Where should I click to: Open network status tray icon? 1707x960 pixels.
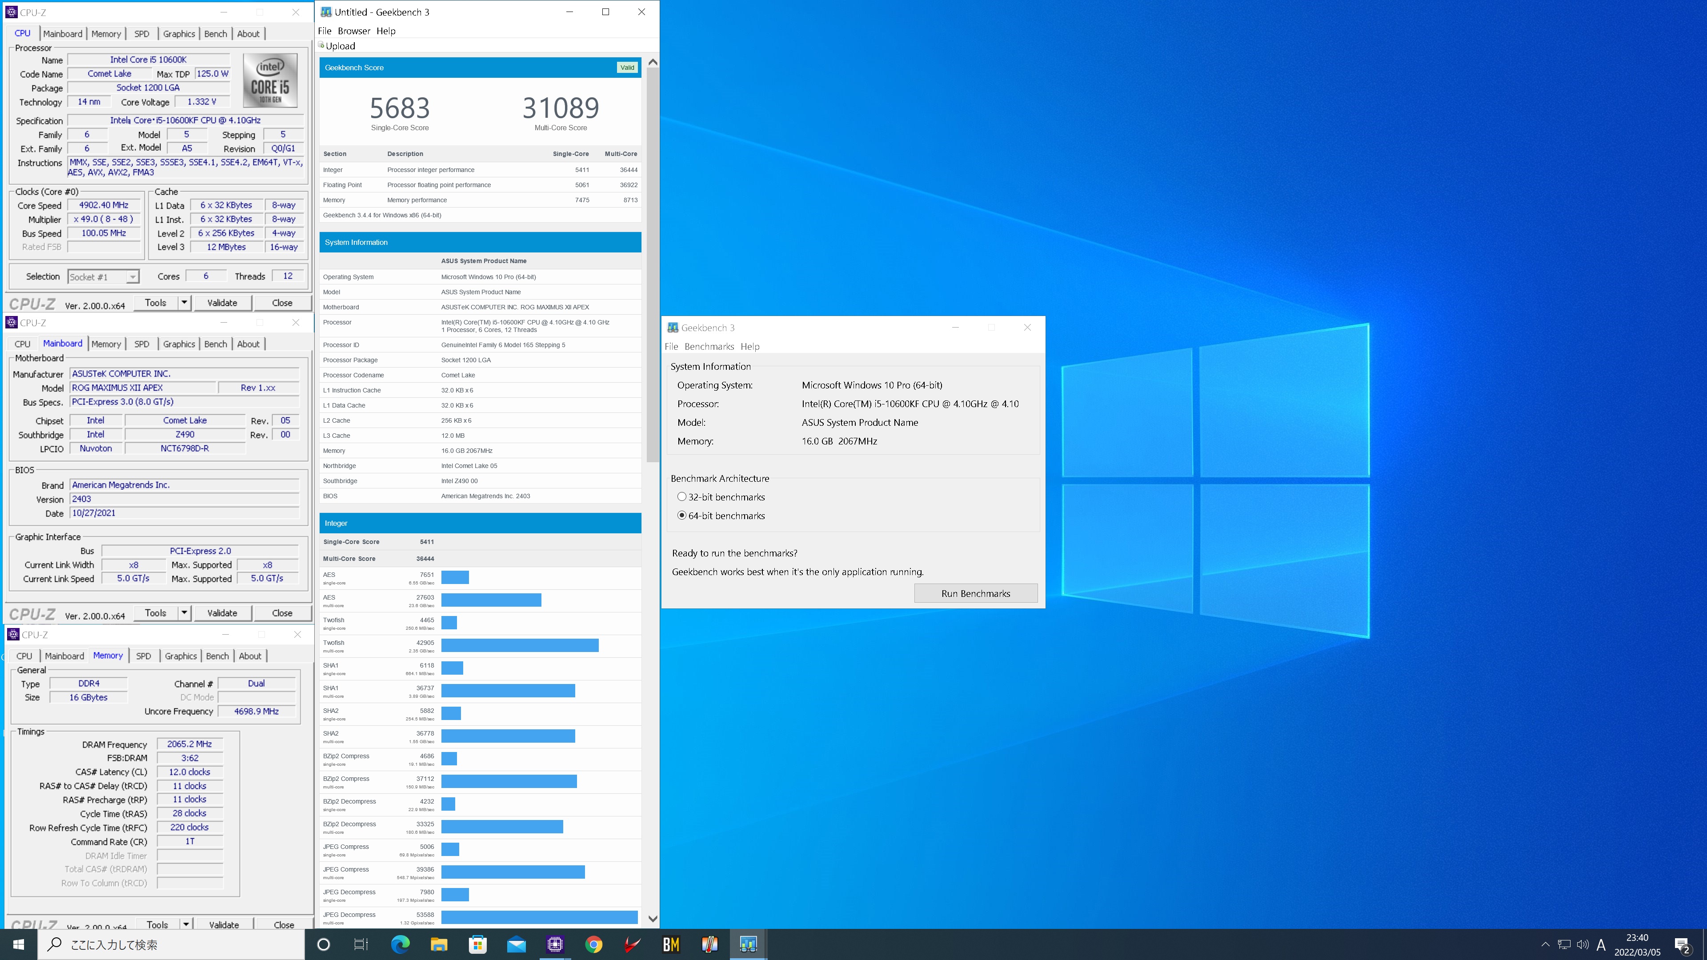point(1564,944)
